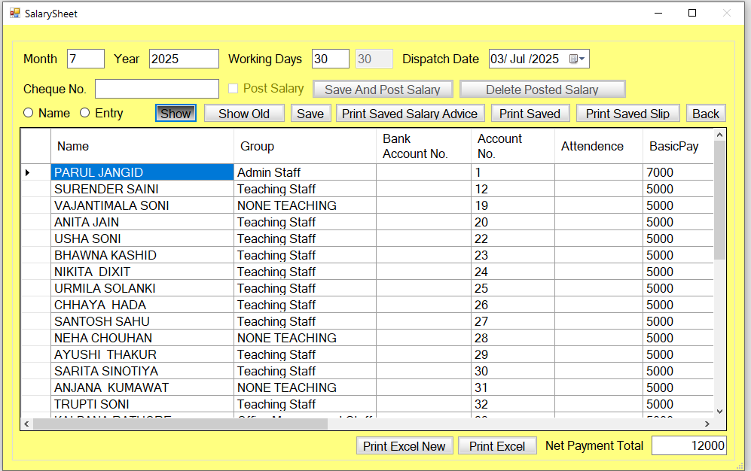Click the Print Saved button
Image resolution: width=751 pixels, height=471 pixels.
click(530, 114)
